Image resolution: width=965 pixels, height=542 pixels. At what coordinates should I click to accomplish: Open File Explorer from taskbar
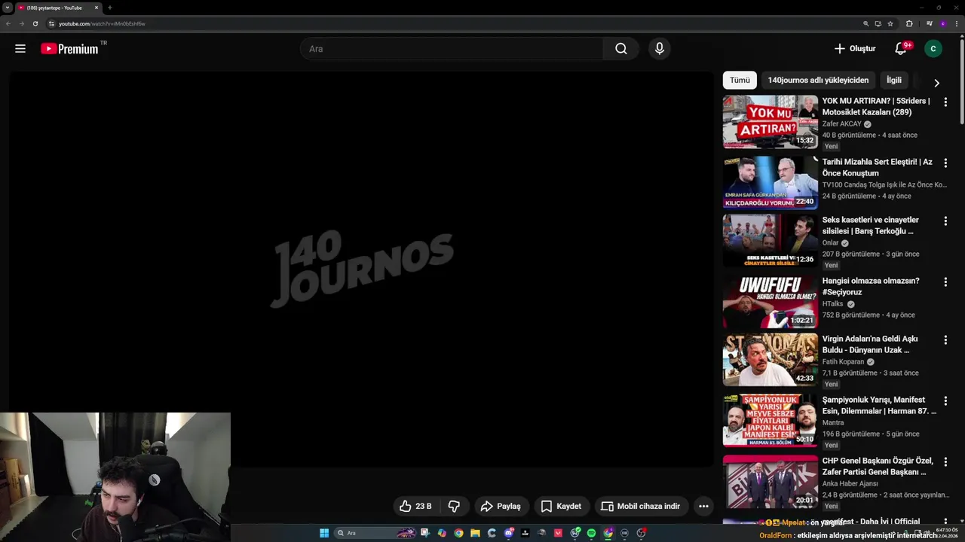tap(475, 533)
